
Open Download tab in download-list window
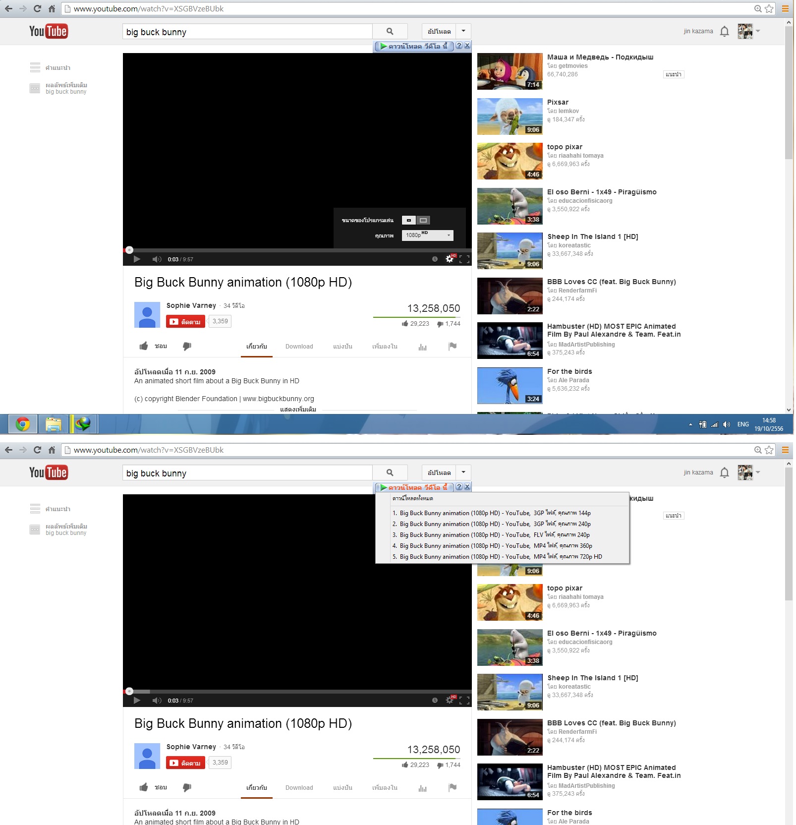click(x=299, y=788)
